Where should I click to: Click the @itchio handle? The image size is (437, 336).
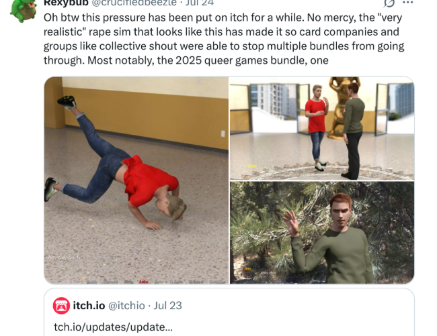click(x=126, y=306)
